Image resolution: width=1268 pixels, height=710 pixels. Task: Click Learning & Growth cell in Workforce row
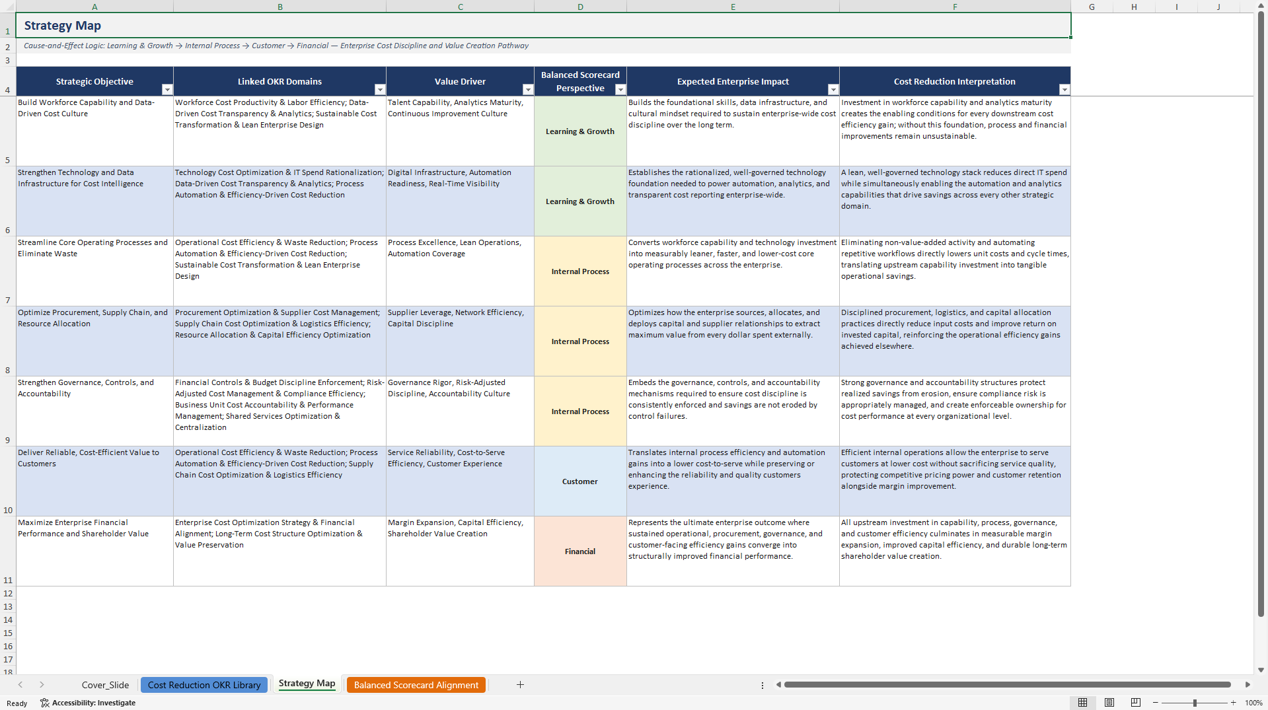pyautogui.click(x=580, y=131)
